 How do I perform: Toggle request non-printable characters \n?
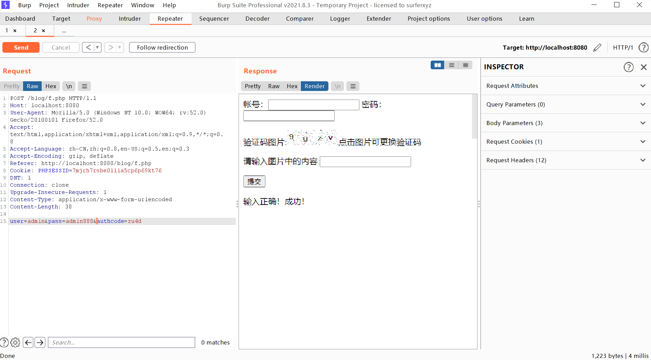pos(69,86)
